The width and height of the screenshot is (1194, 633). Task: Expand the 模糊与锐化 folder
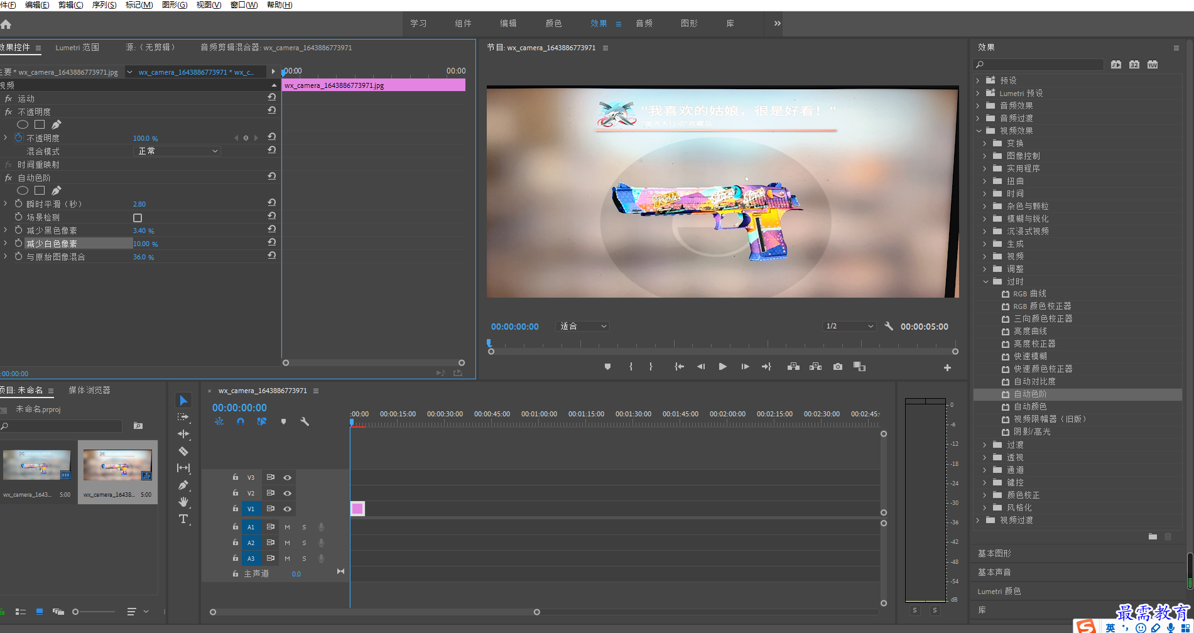(985, 219)
